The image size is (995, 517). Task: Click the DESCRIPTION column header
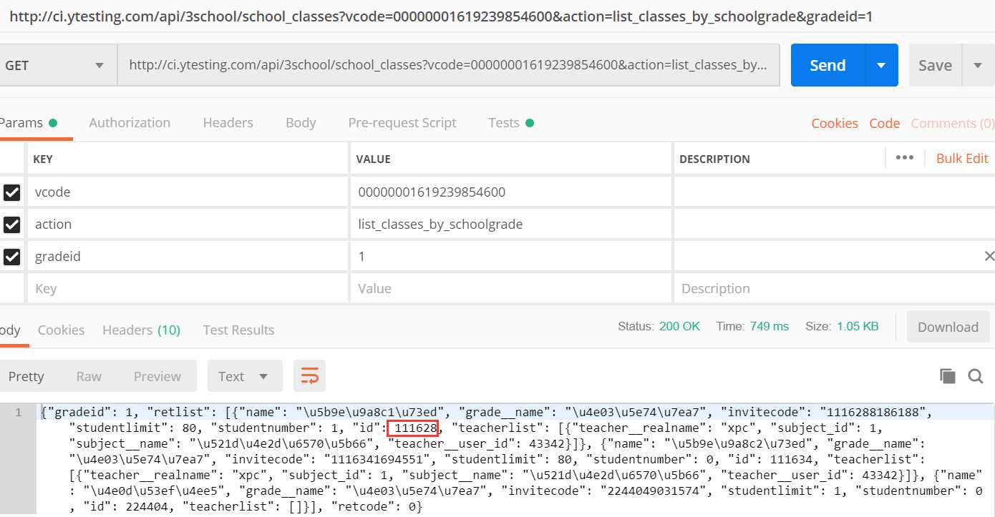[714, 159]
